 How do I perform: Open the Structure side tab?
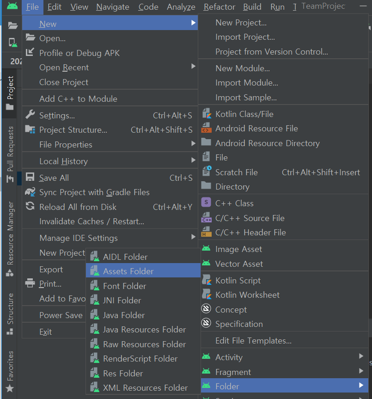[x=10, y=314]
